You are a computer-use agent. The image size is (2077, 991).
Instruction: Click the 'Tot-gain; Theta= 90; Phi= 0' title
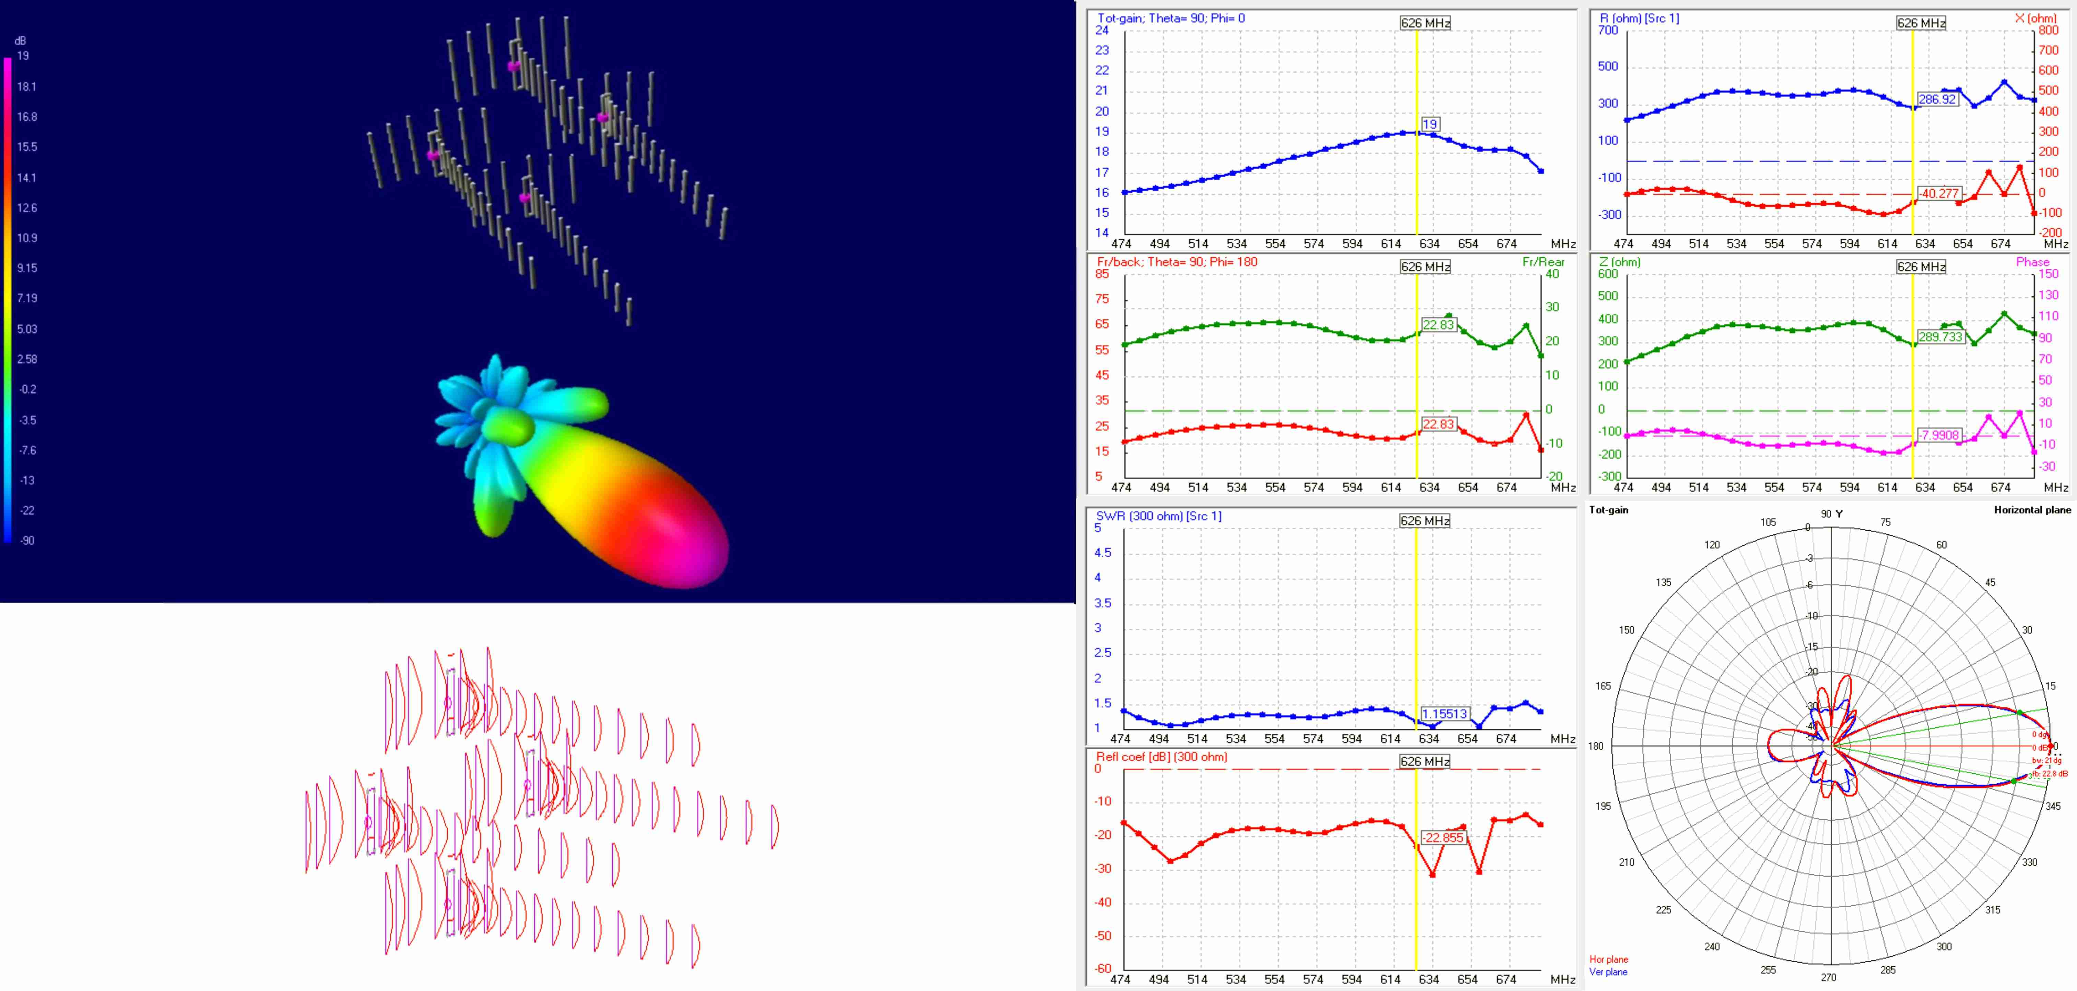(x=1171, y=18)
